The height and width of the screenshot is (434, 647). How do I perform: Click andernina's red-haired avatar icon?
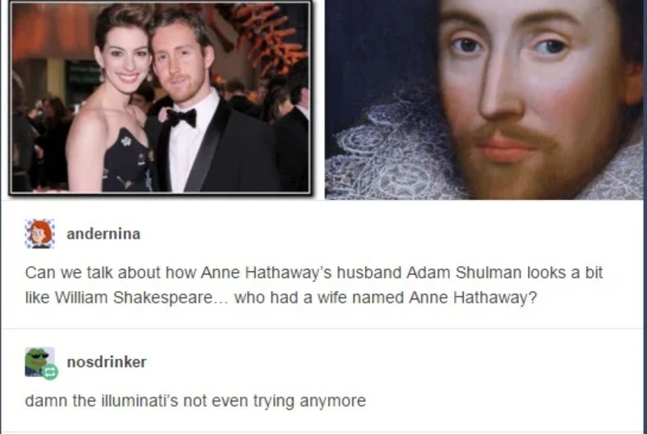tap(39, 234)
